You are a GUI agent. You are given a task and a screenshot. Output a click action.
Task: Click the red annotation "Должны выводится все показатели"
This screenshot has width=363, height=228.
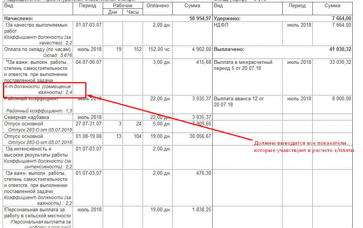(301, 143)
